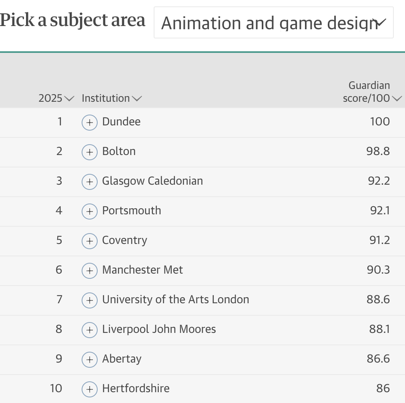Expand Coventry using its plus icon
The image size is (405, 403).
point(89,241)
